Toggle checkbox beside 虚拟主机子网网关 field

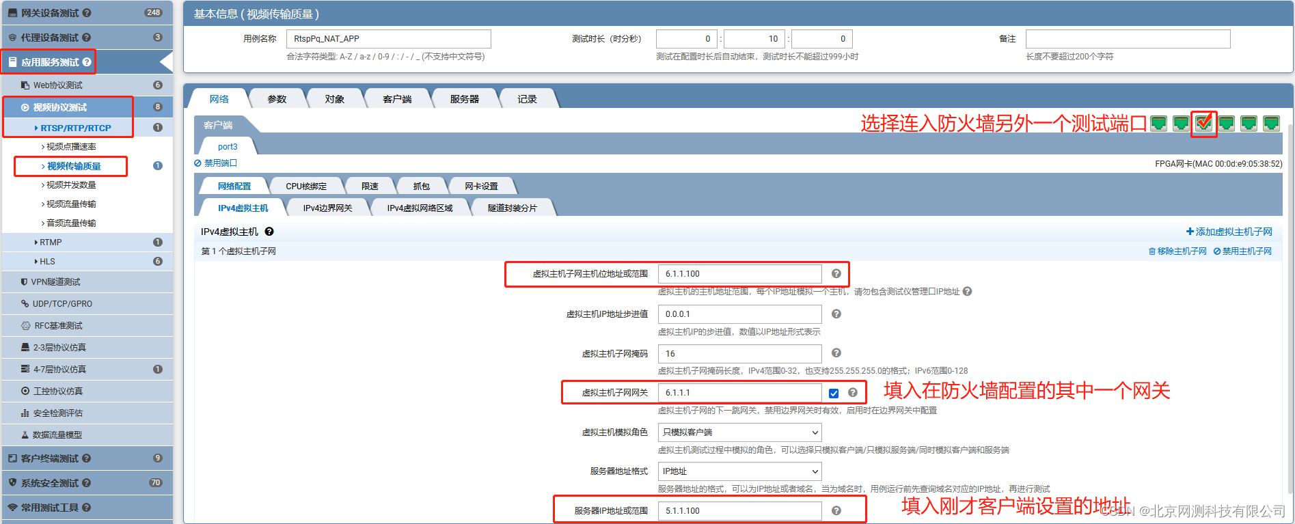[x=834, y=393]
